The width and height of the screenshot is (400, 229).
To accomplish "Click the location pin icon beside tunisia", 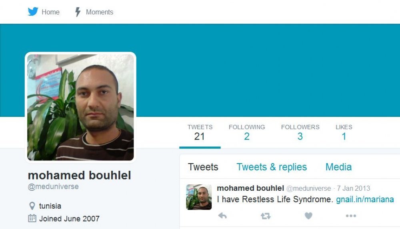I will click(x=32, y=205).
